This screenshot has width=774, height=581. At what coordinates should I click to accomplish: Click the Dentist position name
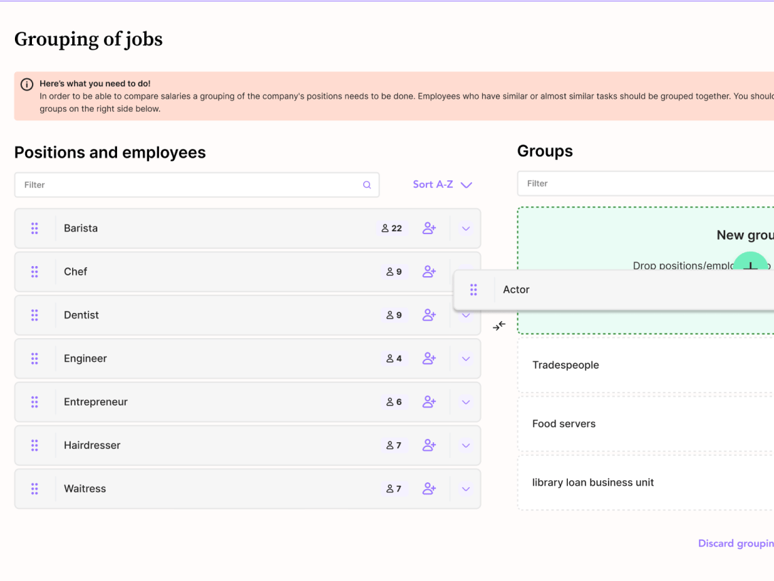[82, 315]
